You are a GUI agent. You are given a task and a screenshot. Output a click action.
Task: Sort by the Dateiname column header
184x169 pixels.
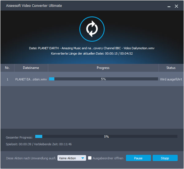pyautogui.click(x=31, y=68)
